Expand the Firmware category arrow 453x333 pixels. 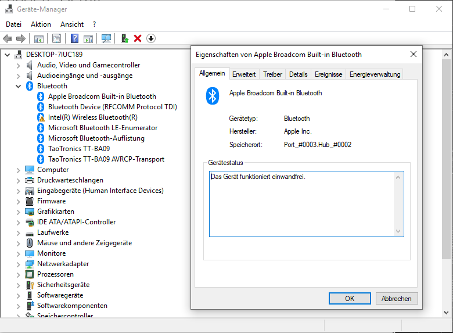18,201
